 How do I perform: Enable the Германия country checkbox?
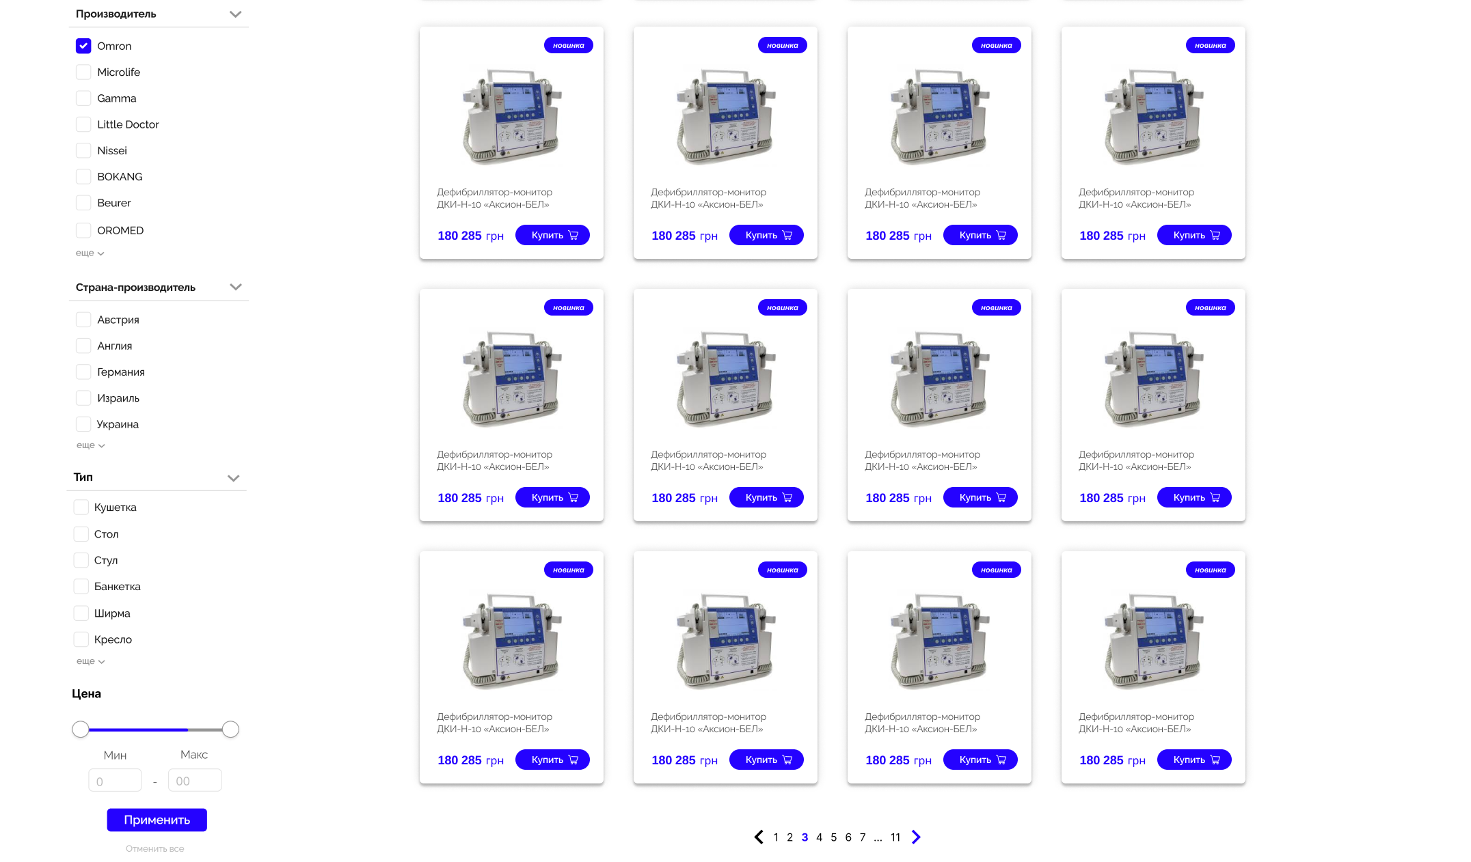point(83,372)
